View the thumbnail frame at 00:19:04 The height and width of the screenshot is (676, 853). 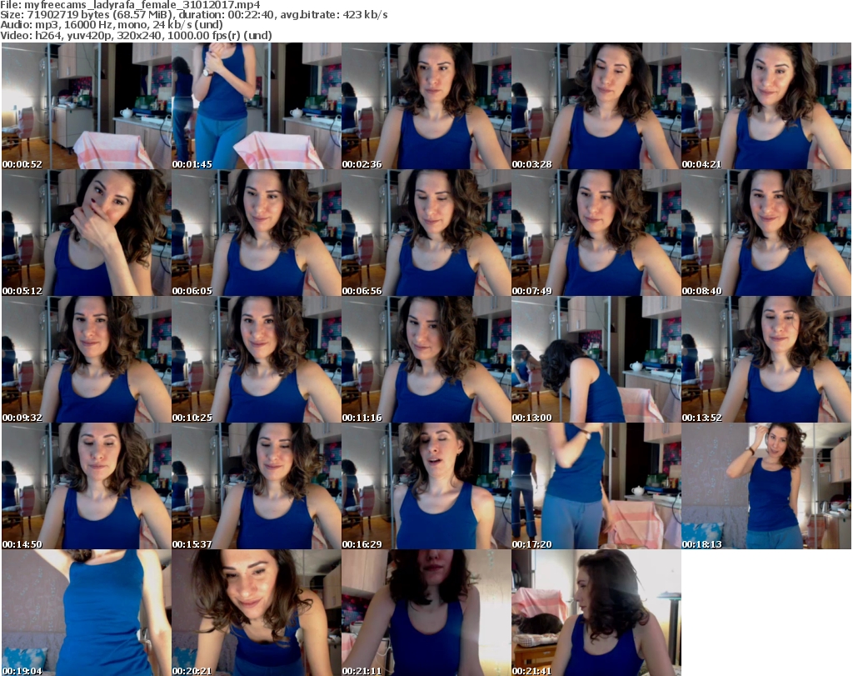click(87, 613)
